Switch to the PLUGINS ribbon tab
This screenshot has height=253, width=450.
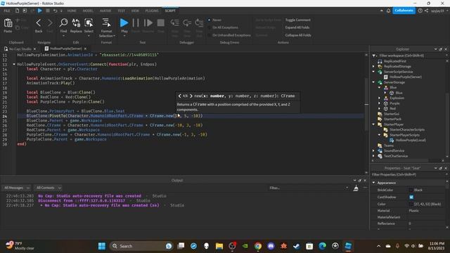pyautogui.click(x=152, y=11)
